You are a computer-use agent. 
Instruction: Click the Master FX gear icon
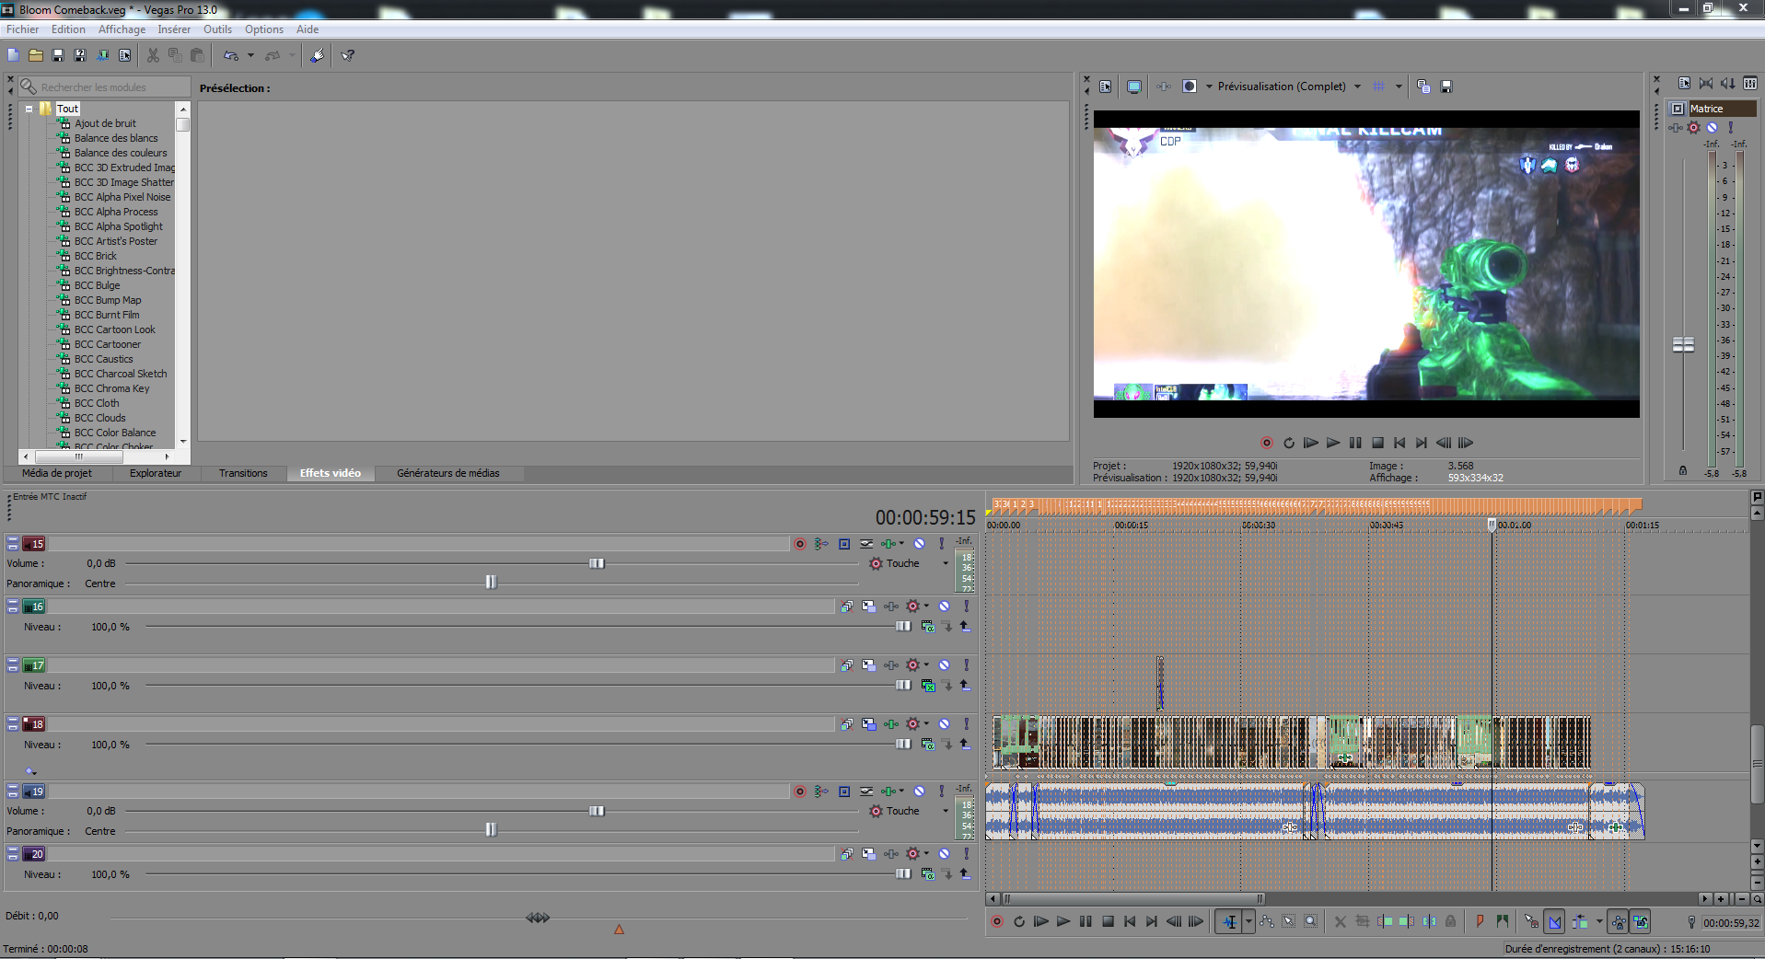click(x=1694, y=128)
